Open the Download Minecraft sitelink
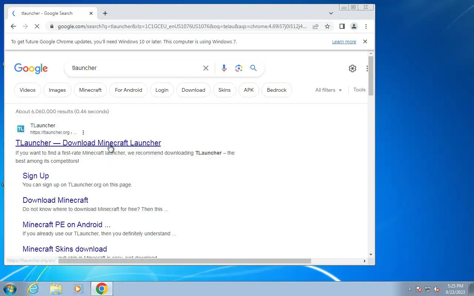474x296 pixels. click(55, 200)
